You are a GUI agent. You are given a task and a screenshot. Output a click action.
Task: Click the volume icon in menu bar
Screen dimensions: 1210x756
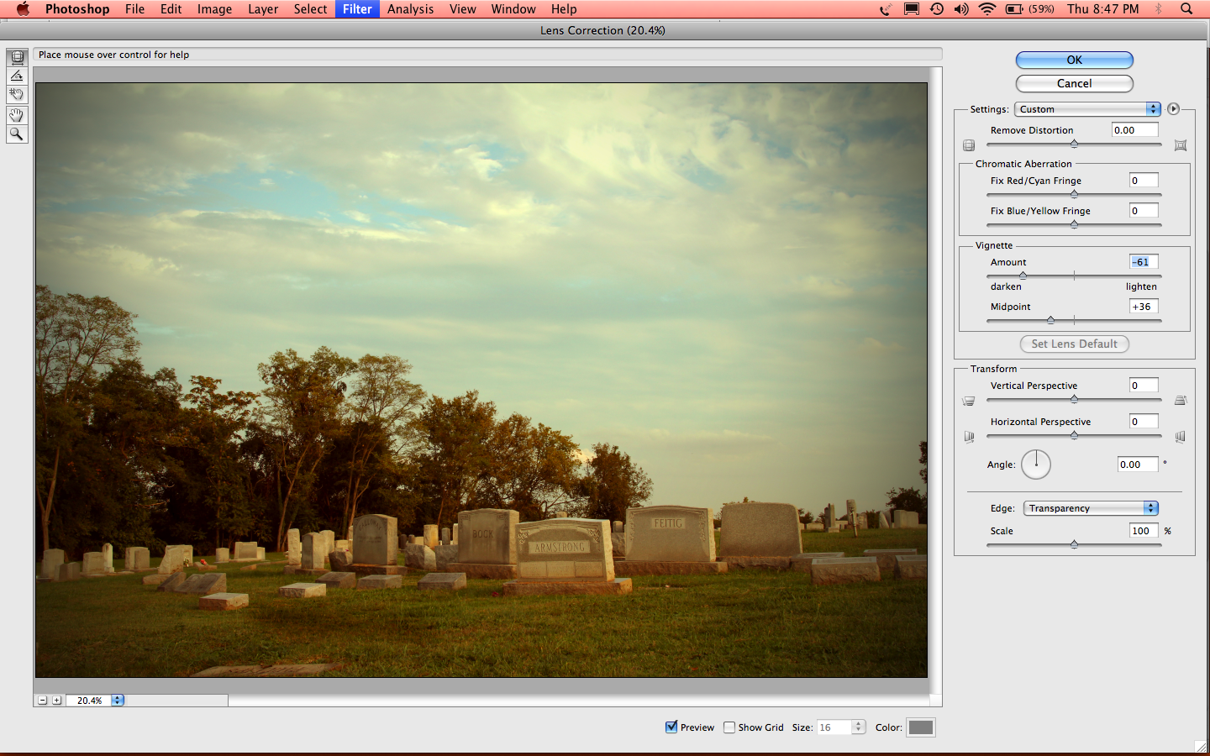pyautogui.click(x=961, y=9)
